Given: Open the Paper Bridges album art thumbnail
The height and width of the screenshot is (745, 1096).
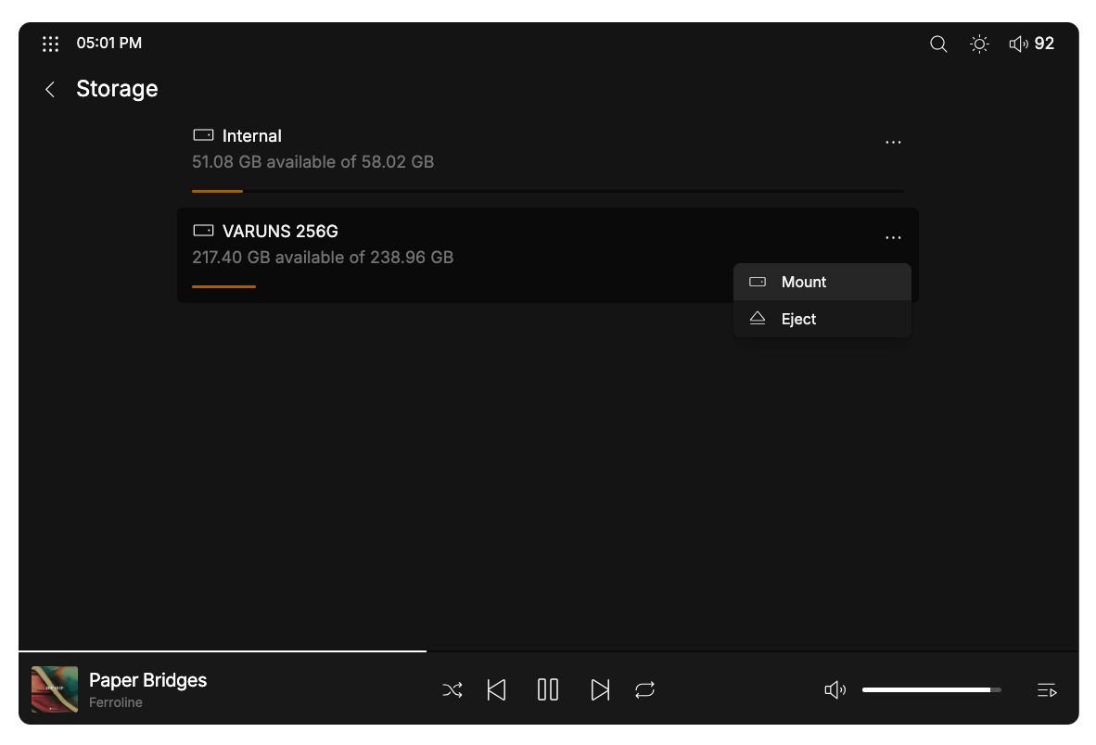Looking at the screenshot, I should pos(55,689).
